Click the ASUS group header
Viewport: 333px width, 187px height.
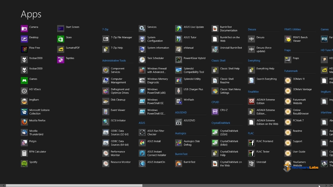[142, 123]
